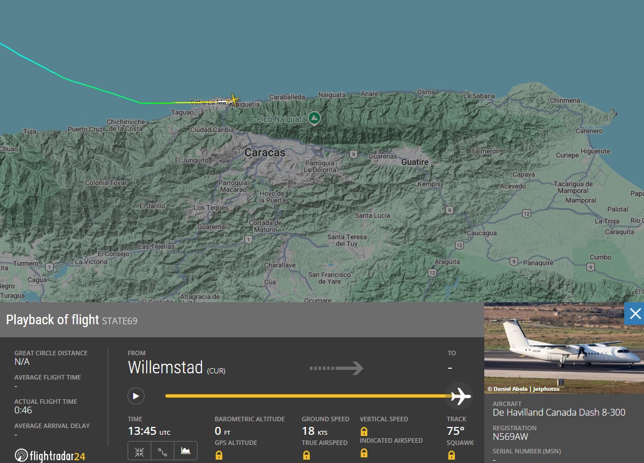Click the True Airspeed lock icon
Viewport: 644px width, 463px height.
[x=306, y=455]
